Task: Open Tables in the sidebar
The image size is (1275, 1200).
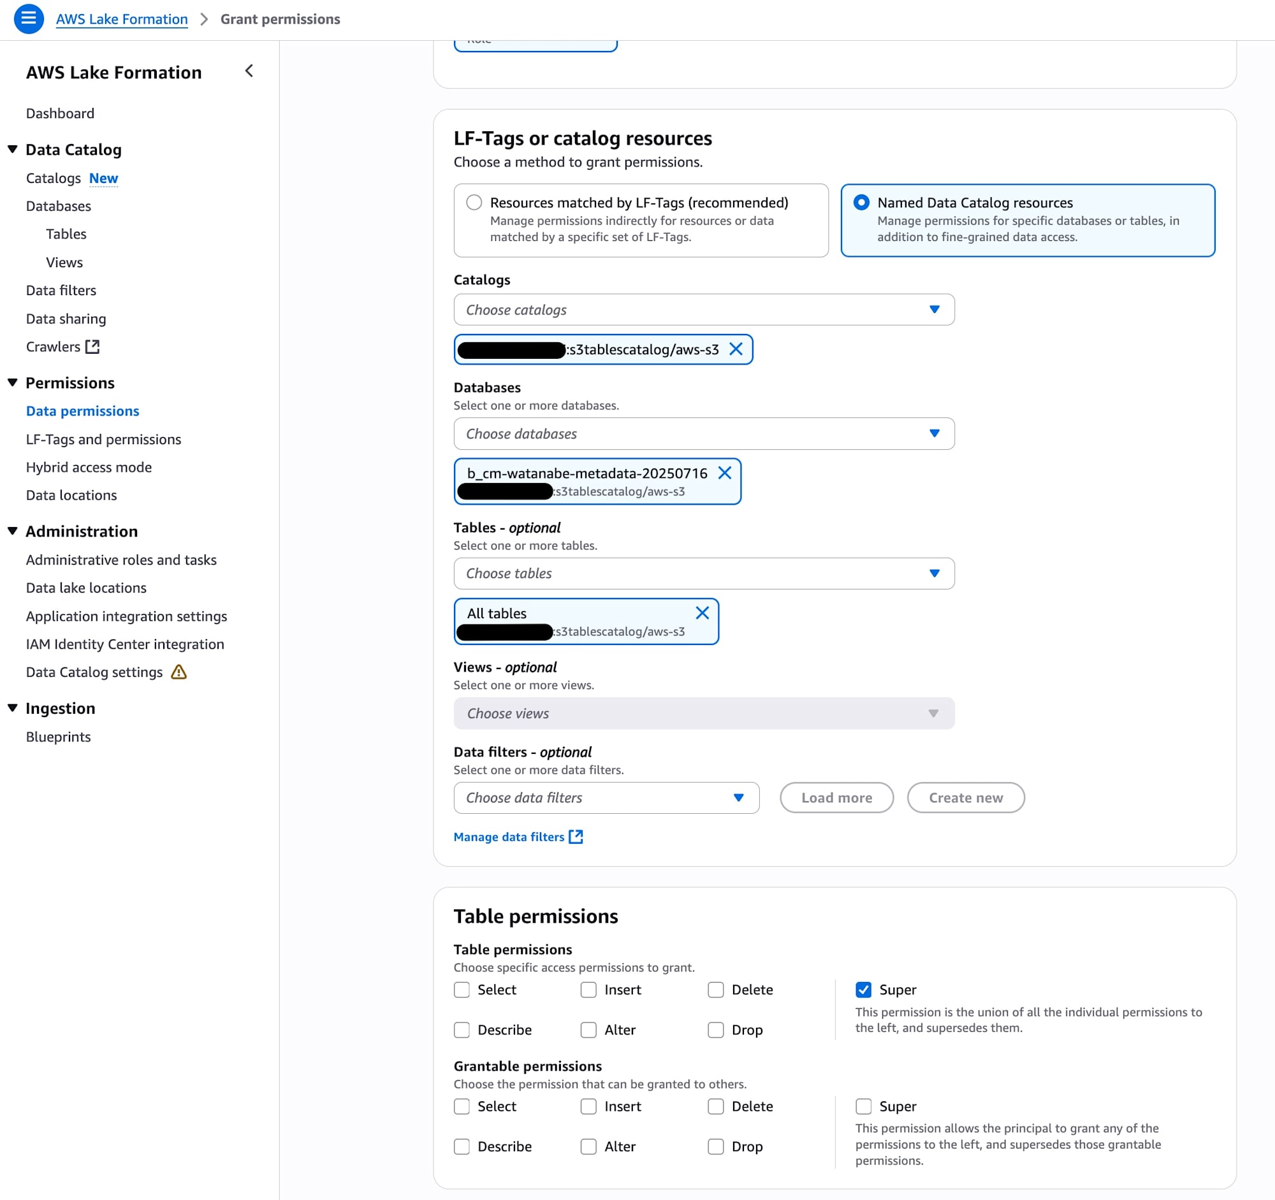Action: pos(66,234)
